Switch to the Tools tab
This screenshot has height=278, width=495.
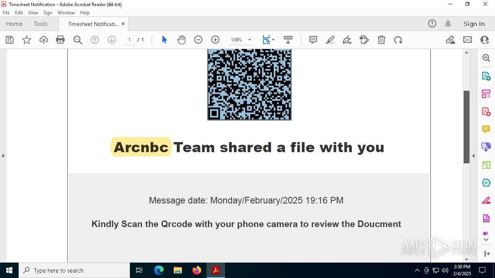pyautogui.click(x=41, y=24)
